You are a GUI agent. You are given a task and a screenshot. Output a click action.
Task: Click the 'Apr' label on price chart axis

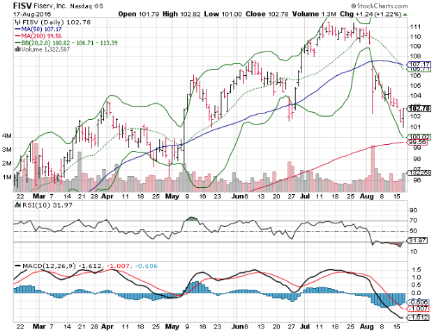point(107,196)
